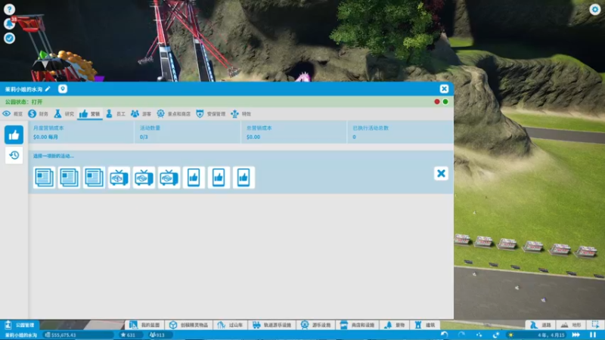Viewport: 605px width, 340px height.
Task: Open the notifications bell icon
Action: coord(9,23)
